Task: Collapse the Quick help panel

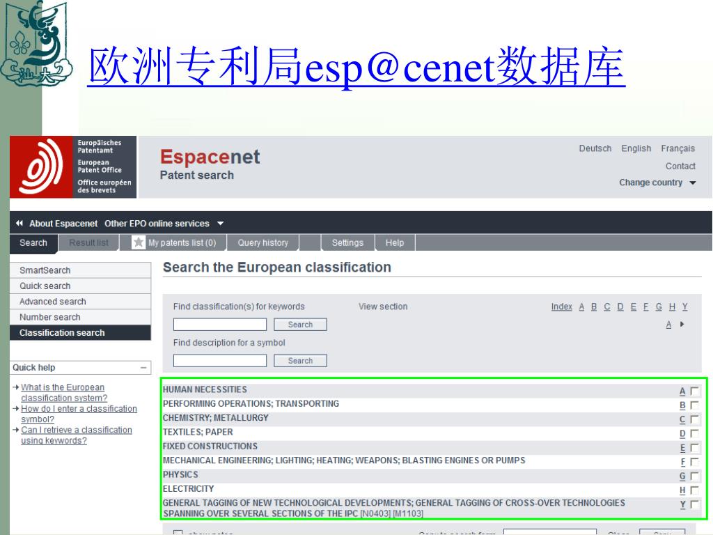Action: pos(143,368)
